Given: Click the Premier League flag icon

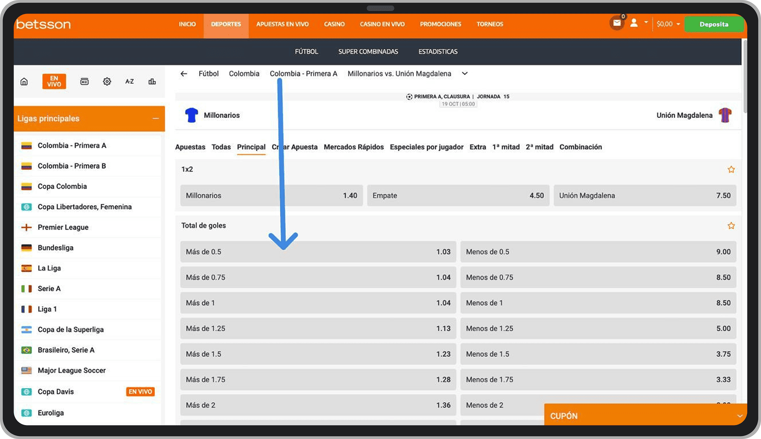Looking at the screenshot, I should [x=27, y=227].
